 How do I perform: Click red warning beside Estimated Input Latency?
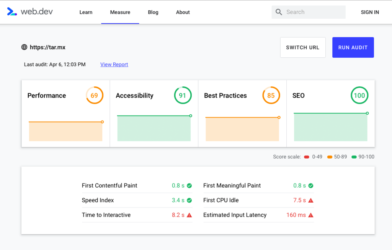coord(311,215)
